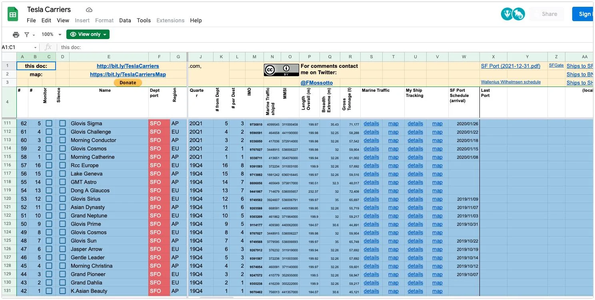
Task: Open the second anonymous viewer avatar
Action: [518, 14]
